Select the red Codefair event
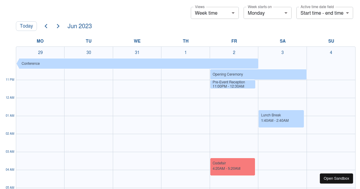Image resolution: width=360 pixels, height=189 pixels. pyautogui.click(x=232, y=166)
